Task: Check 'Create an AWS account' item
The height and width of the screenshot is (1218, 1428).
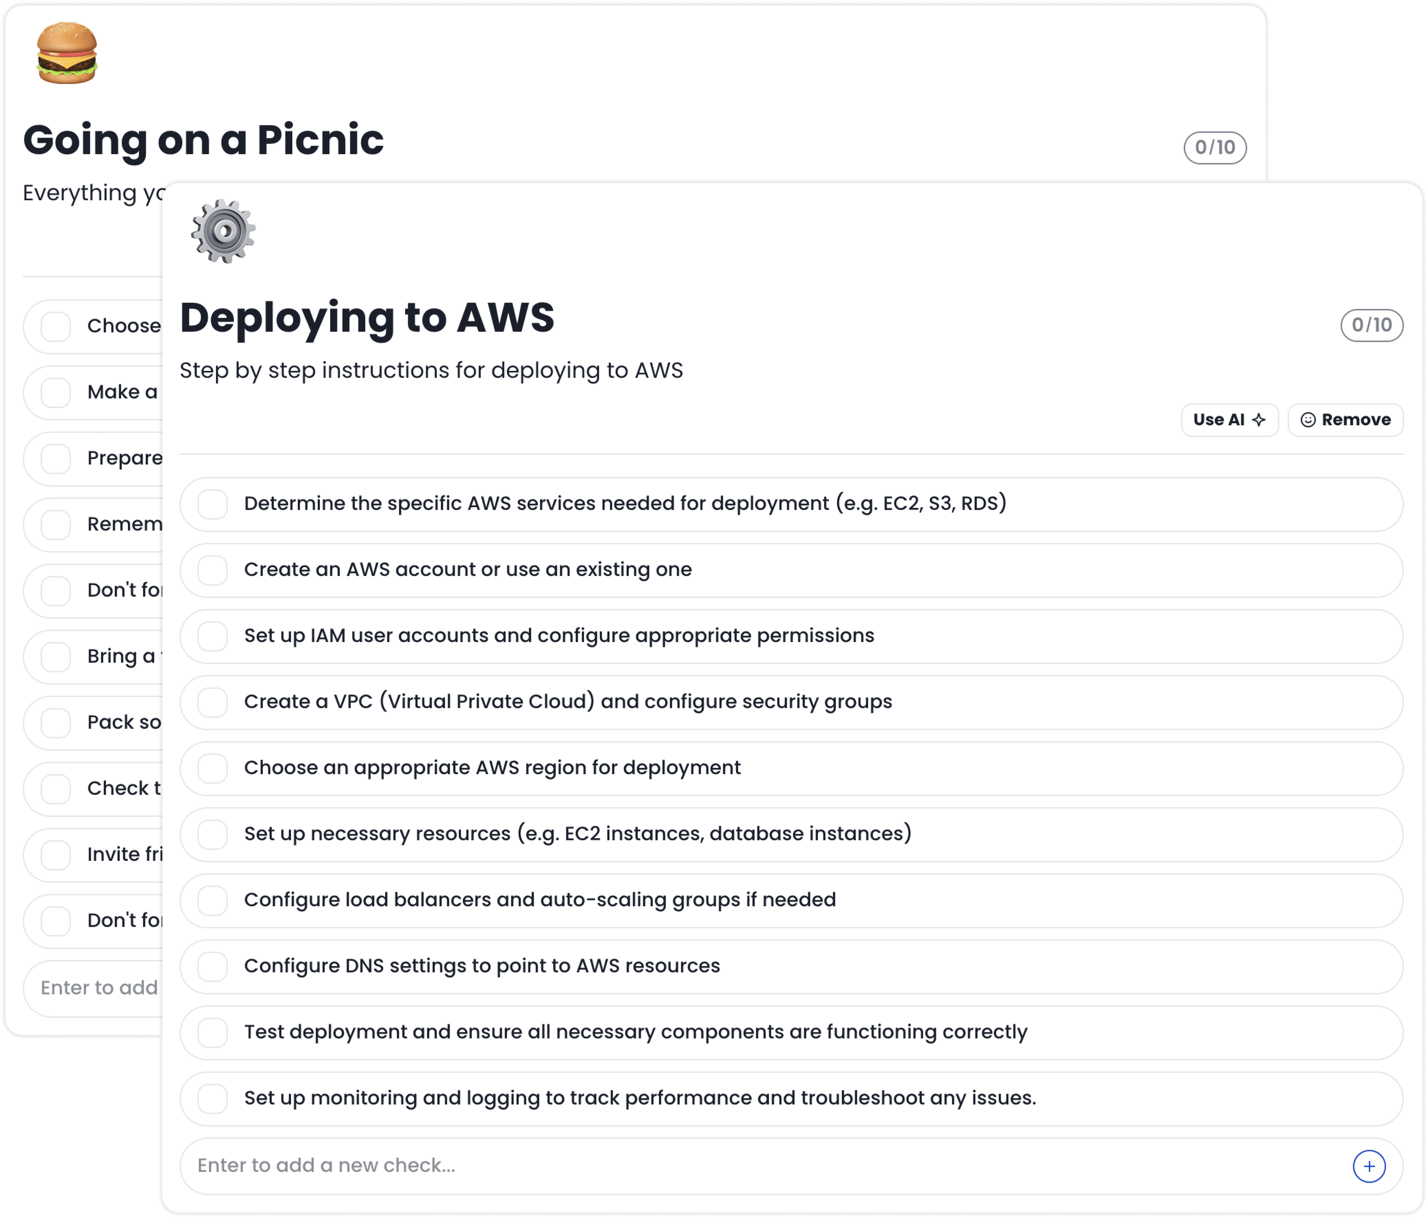Action: 212,570
